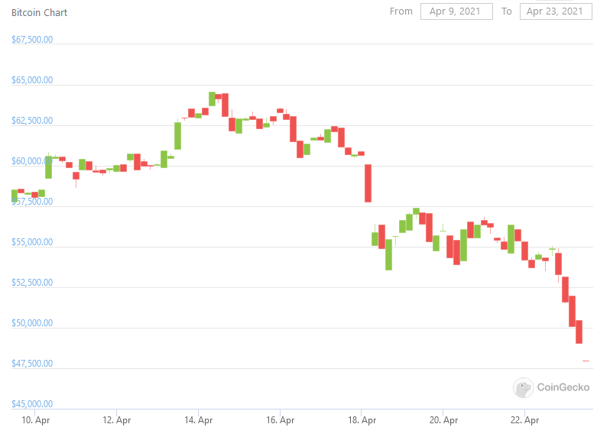Select the lowest green candle after 18 Apr

[x=388, y=254]
